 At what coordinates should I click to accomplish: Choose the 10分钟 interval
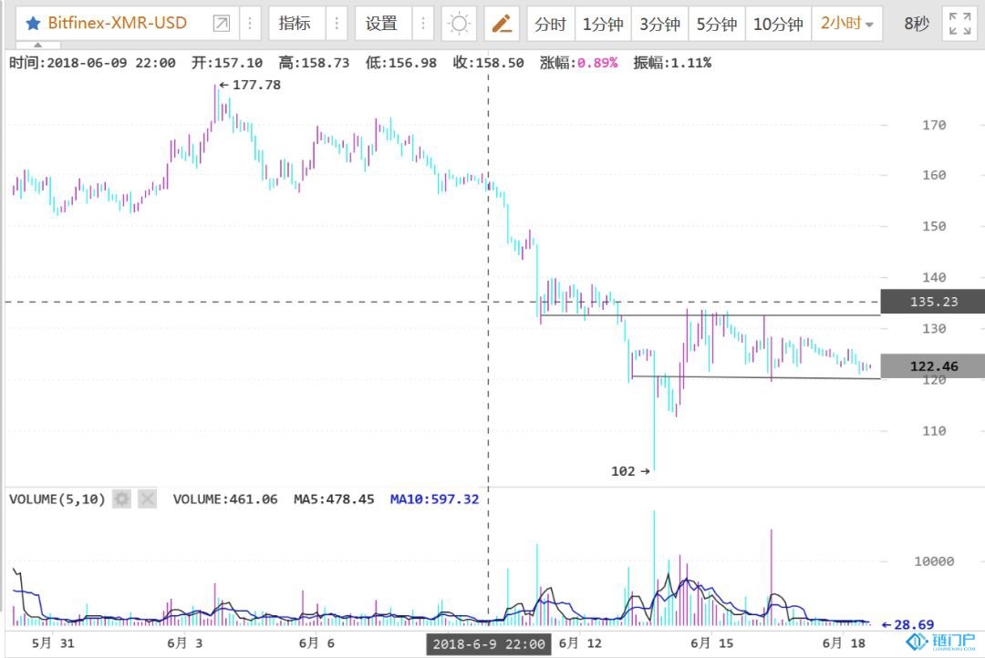coord(778,24)
